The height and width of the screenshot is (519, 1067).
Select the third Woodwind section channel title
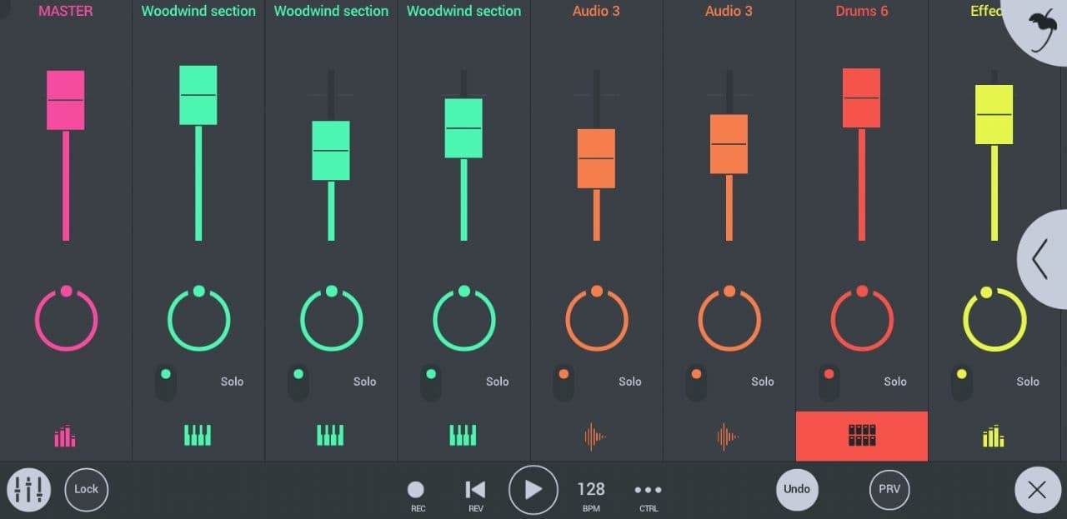pos(463,12)
